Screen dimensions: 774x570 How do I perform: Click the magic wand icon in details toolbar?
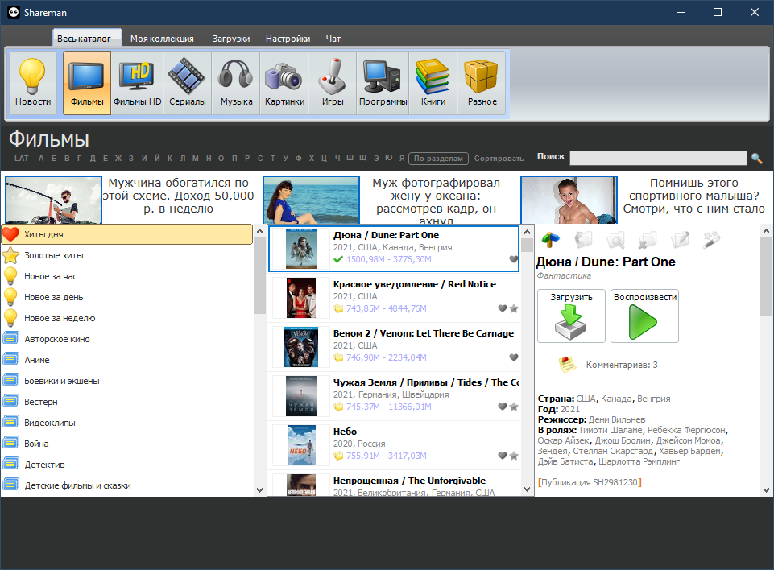coord(711,240)
